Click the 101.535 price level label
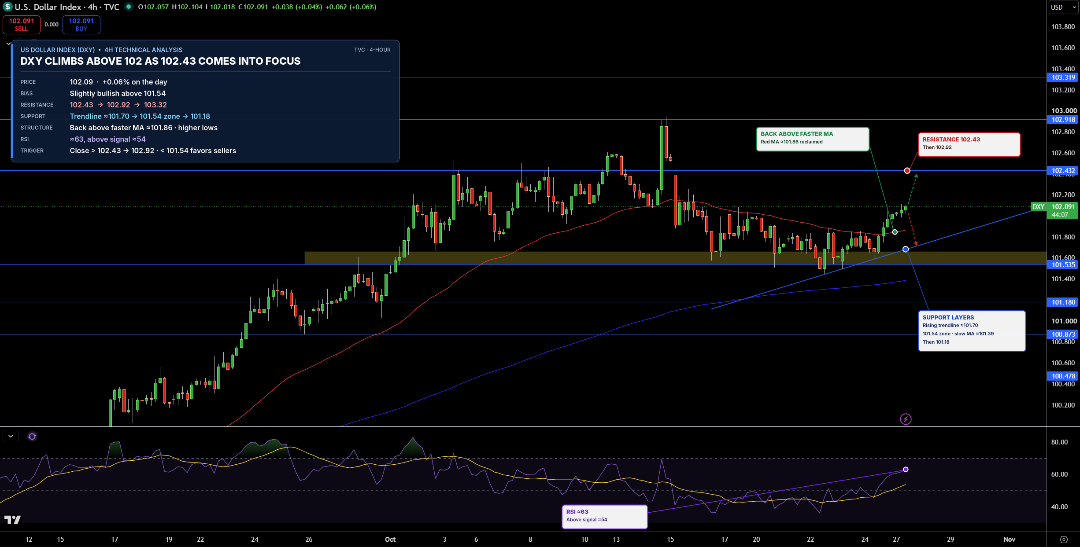The width and height of the screenshot is (1080, 547). point(1063,265)
